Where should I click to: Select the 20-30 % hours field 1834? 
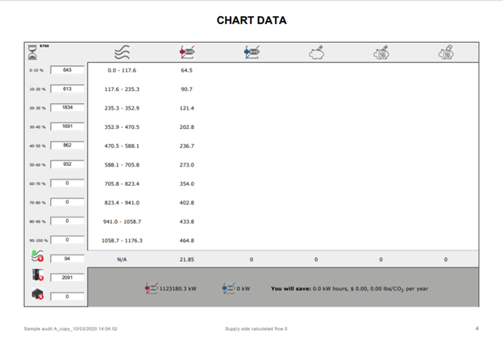tap(68, 108)
